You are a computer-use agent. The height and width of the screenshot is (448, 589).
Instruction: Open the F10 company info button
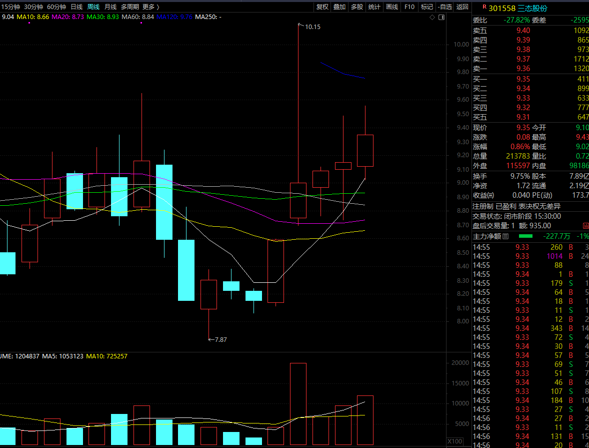point(409,7)
